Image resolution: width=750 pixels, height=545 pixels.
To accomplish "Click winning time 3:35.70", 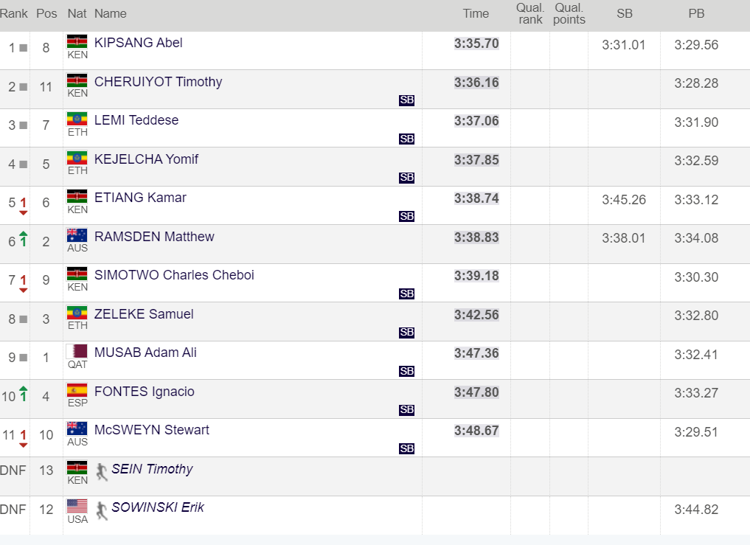I will (476, 44).
